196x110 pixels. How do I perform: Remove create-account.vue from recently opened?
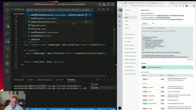(90, 22)
